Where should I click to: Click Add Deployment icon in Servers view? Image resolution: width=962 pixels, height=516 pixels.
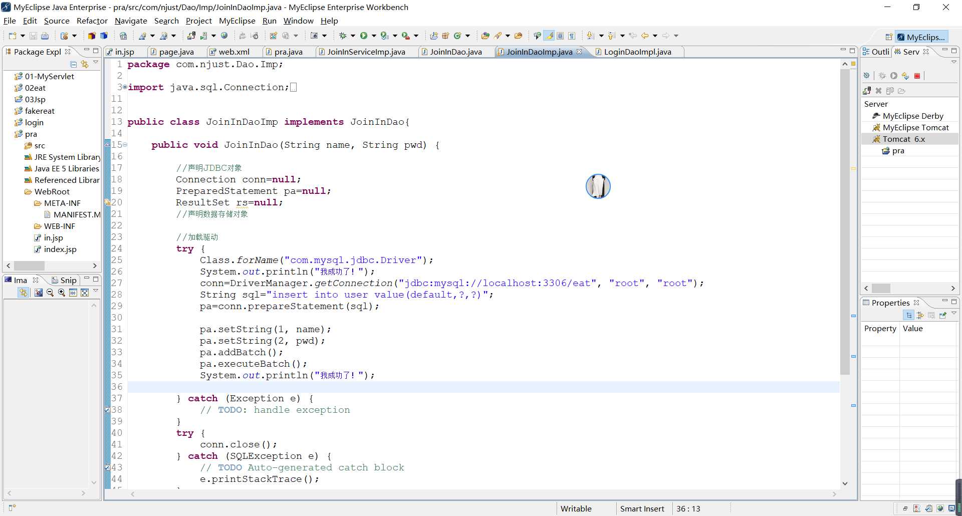click(867, 91)
